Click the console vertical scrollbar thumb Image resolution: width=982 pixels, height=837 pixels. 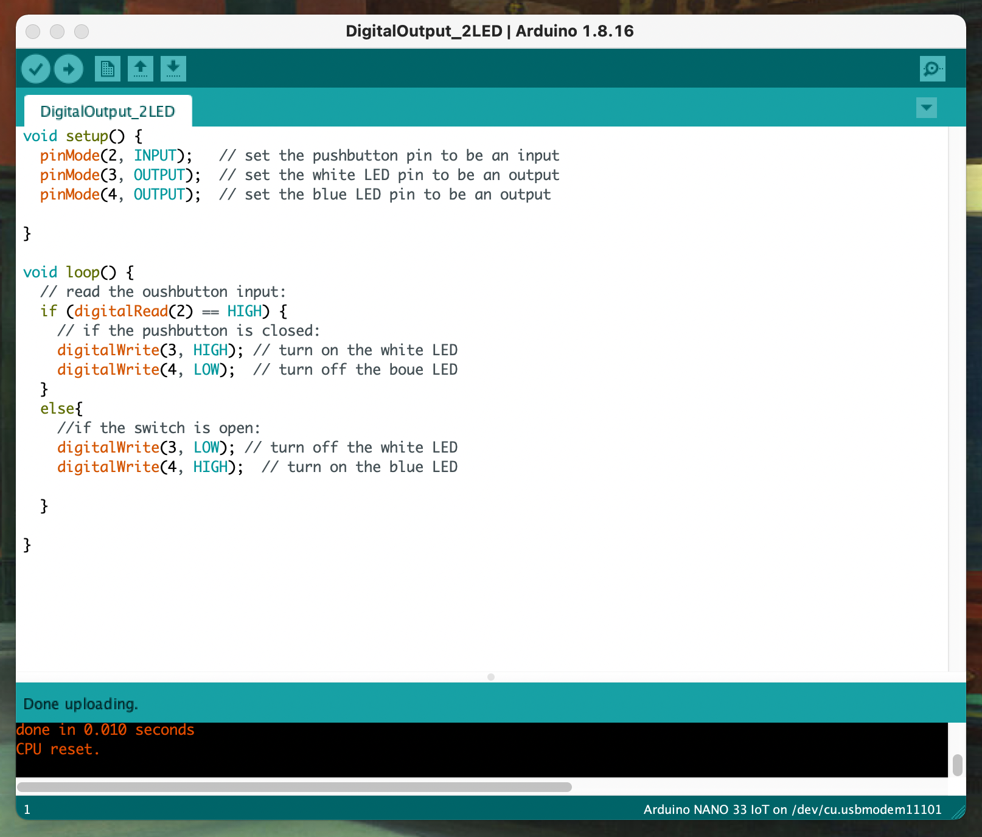957,765
